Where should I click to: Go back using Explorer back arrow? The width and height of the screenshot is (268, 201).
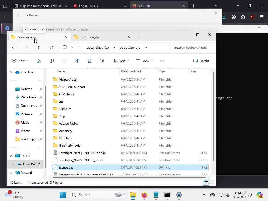(x=14, y=47)
